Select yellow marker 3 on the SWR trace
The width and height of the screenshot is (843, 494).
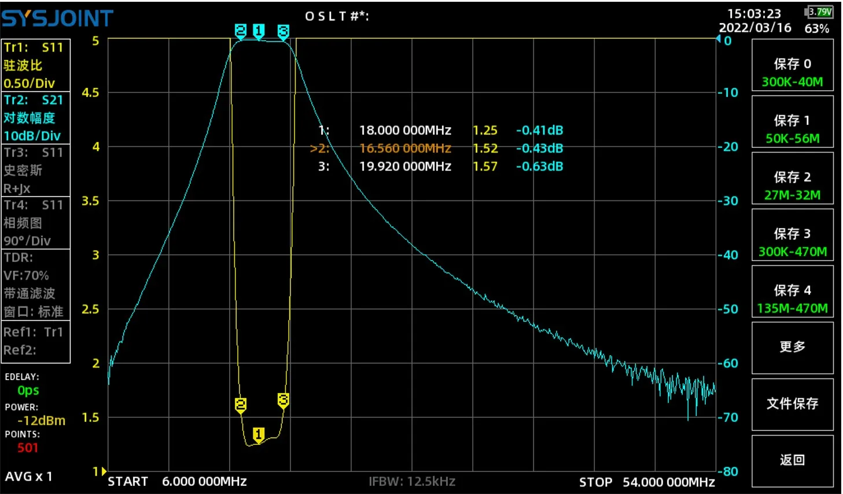point(283,400)
